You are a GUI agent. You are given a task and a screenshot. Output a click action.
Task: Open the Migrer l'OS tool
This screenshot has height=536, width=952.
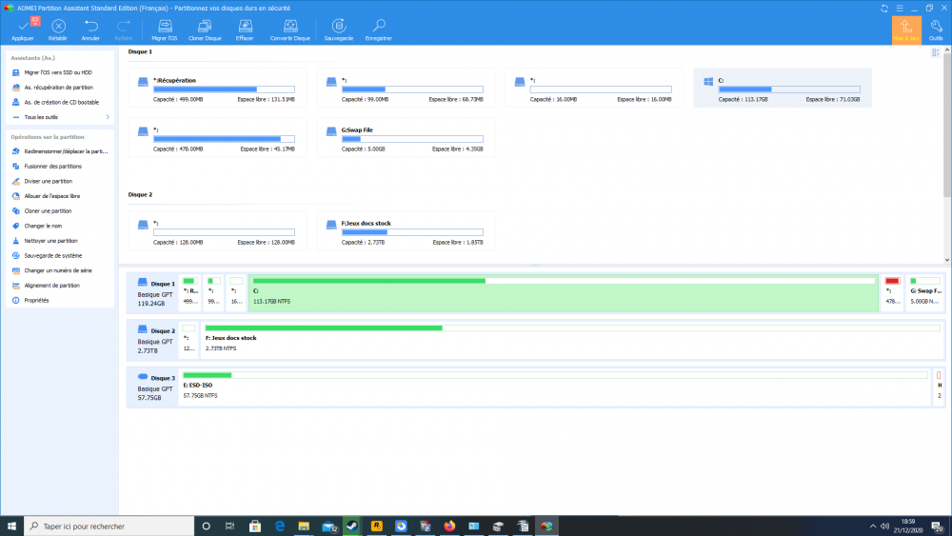click(x=165, y=27)
